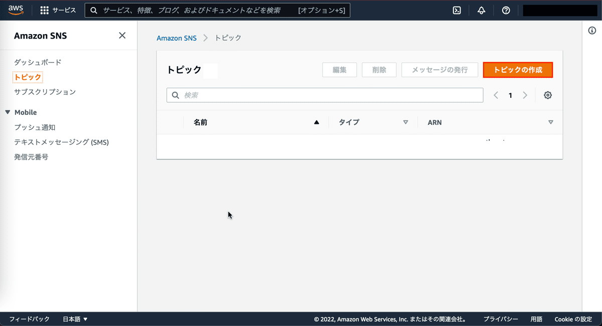Close the Amazon SNS sidebar
Image resolution: width=602 pixels, height=326 pixels.
pyautogui.click(x=122, y=35)
